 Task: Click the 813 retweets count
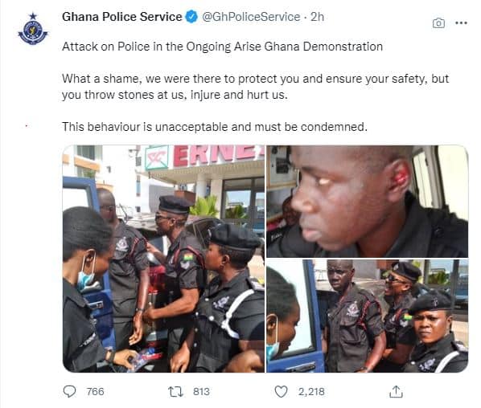[201, 391]
